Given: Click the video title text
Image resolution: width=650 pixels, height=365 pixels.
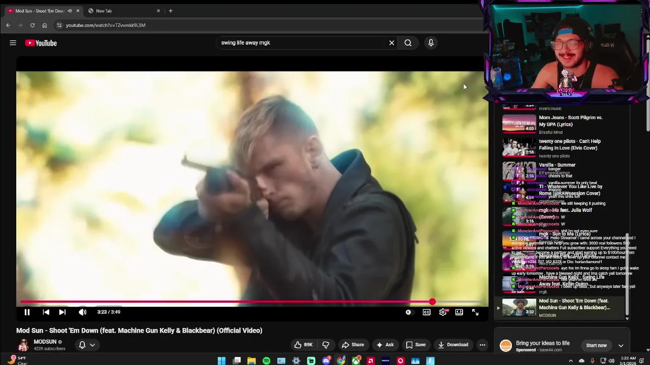Looking at the screenshot, I should point(139,331).
